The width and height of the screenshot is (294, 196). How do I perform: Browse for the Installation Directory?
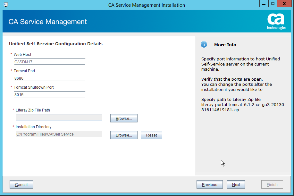coord(124,135)
